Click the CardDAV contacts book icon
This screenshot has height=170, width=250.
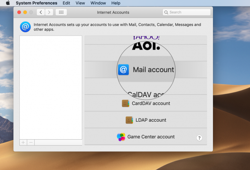pos(125,103)
